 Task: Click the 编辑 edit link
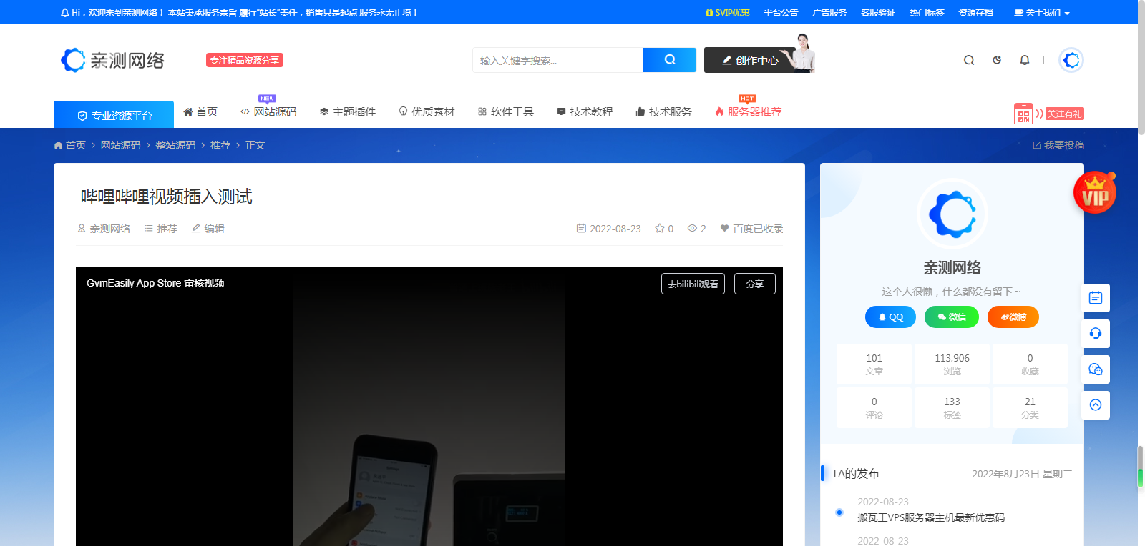click(x=208, y=229)
